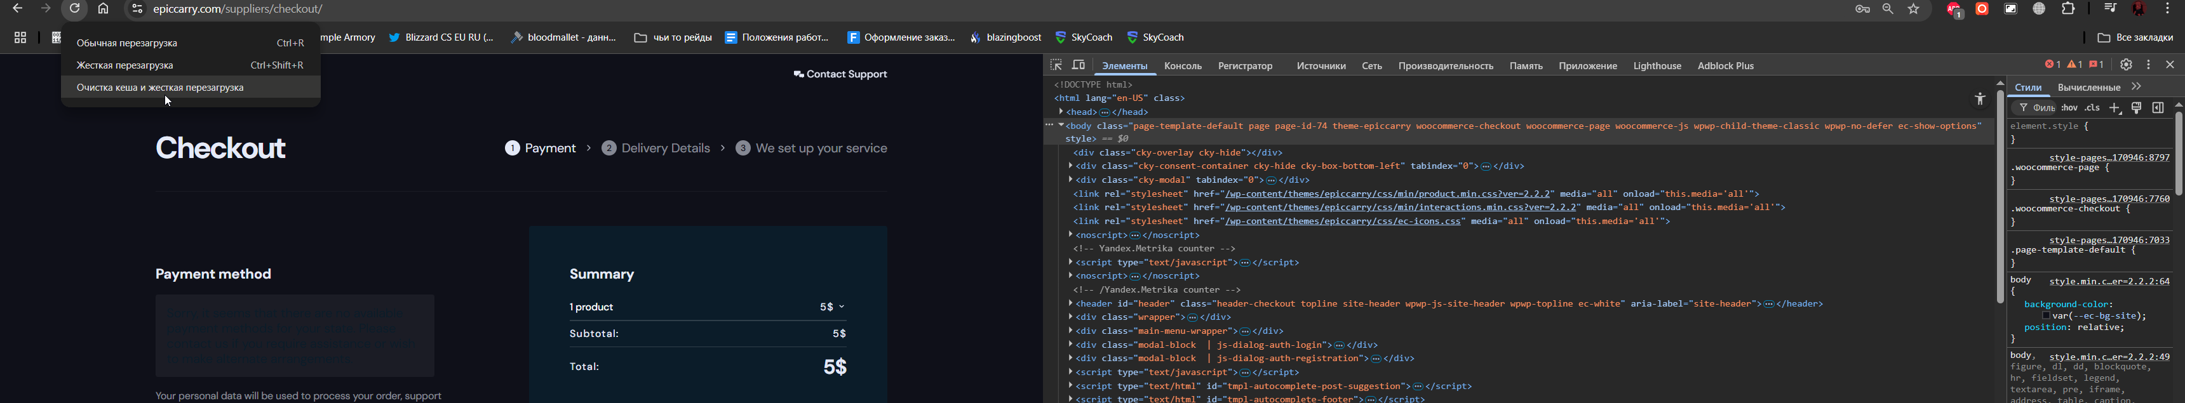Image resolution: width=2185 pixels, height=403 pixels.
Task: Click the reload page button
Action: [75, 10]
